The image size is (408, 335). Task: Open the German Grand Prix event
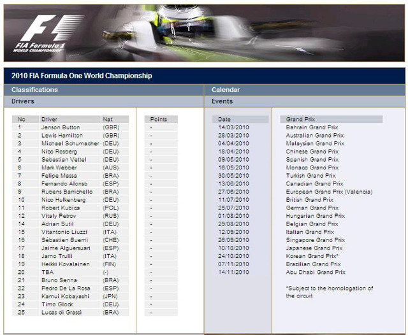(312, 208)
